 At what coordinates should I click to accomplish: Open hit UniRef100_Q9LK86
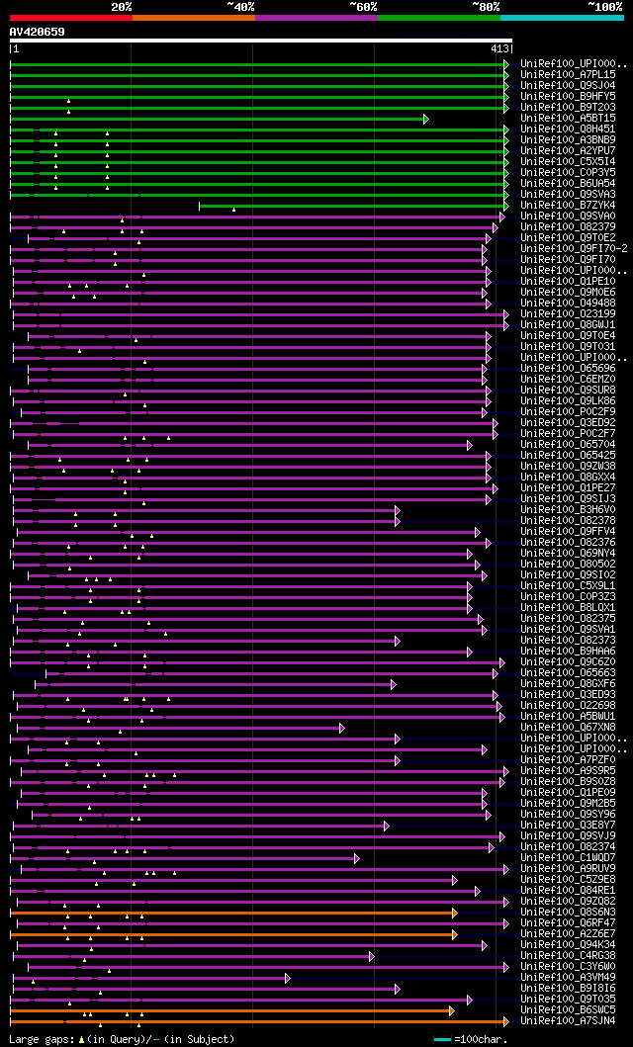coord(569,400)
